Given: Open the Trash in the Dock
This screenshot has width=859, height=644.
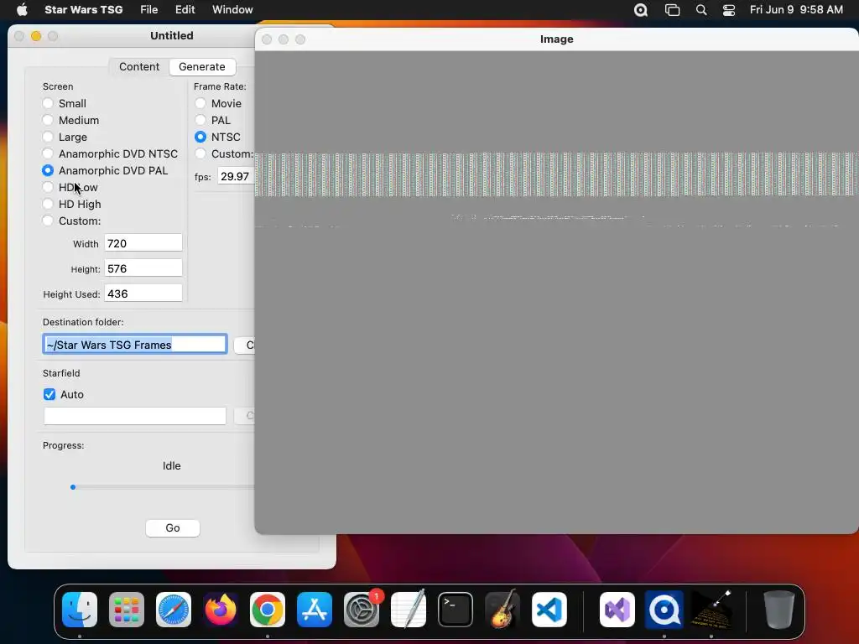Looking at the screenshot, I should [779, 610].
